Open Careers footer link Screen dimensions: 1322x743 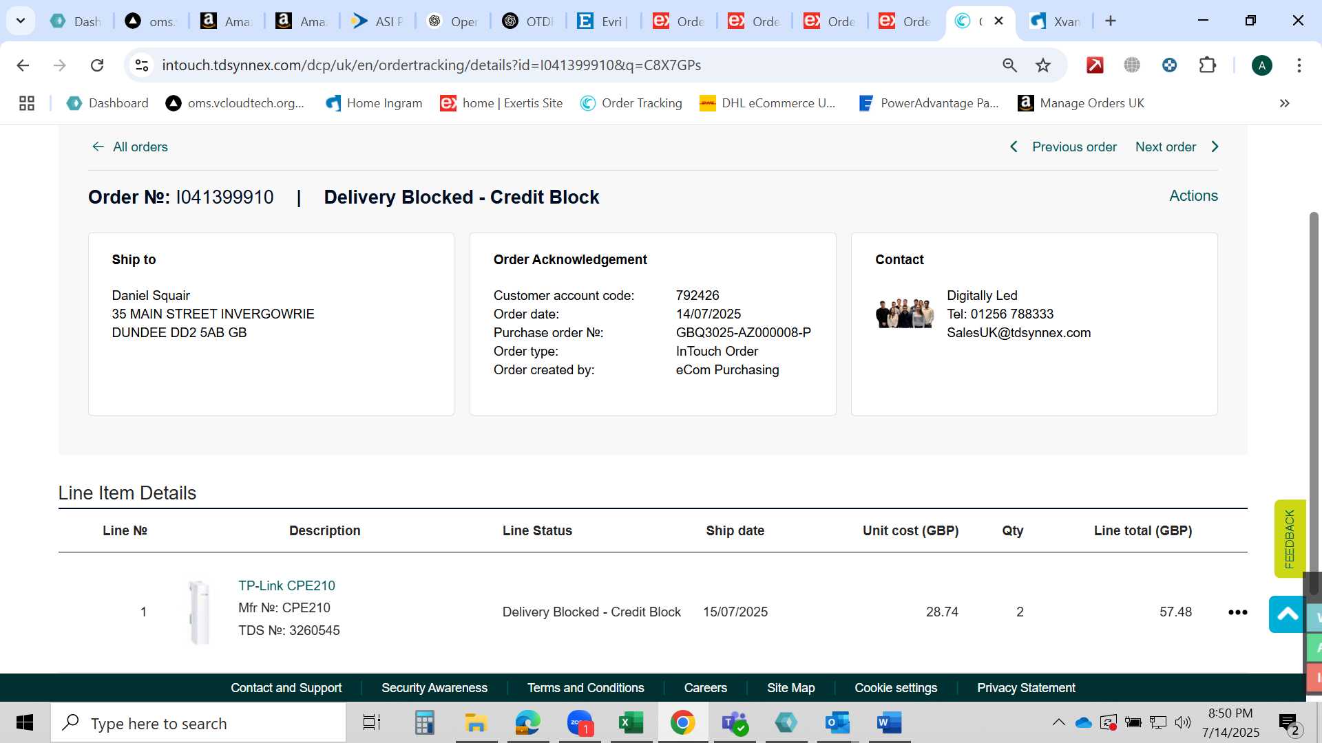pyautogui.click(x=705, y=688)
